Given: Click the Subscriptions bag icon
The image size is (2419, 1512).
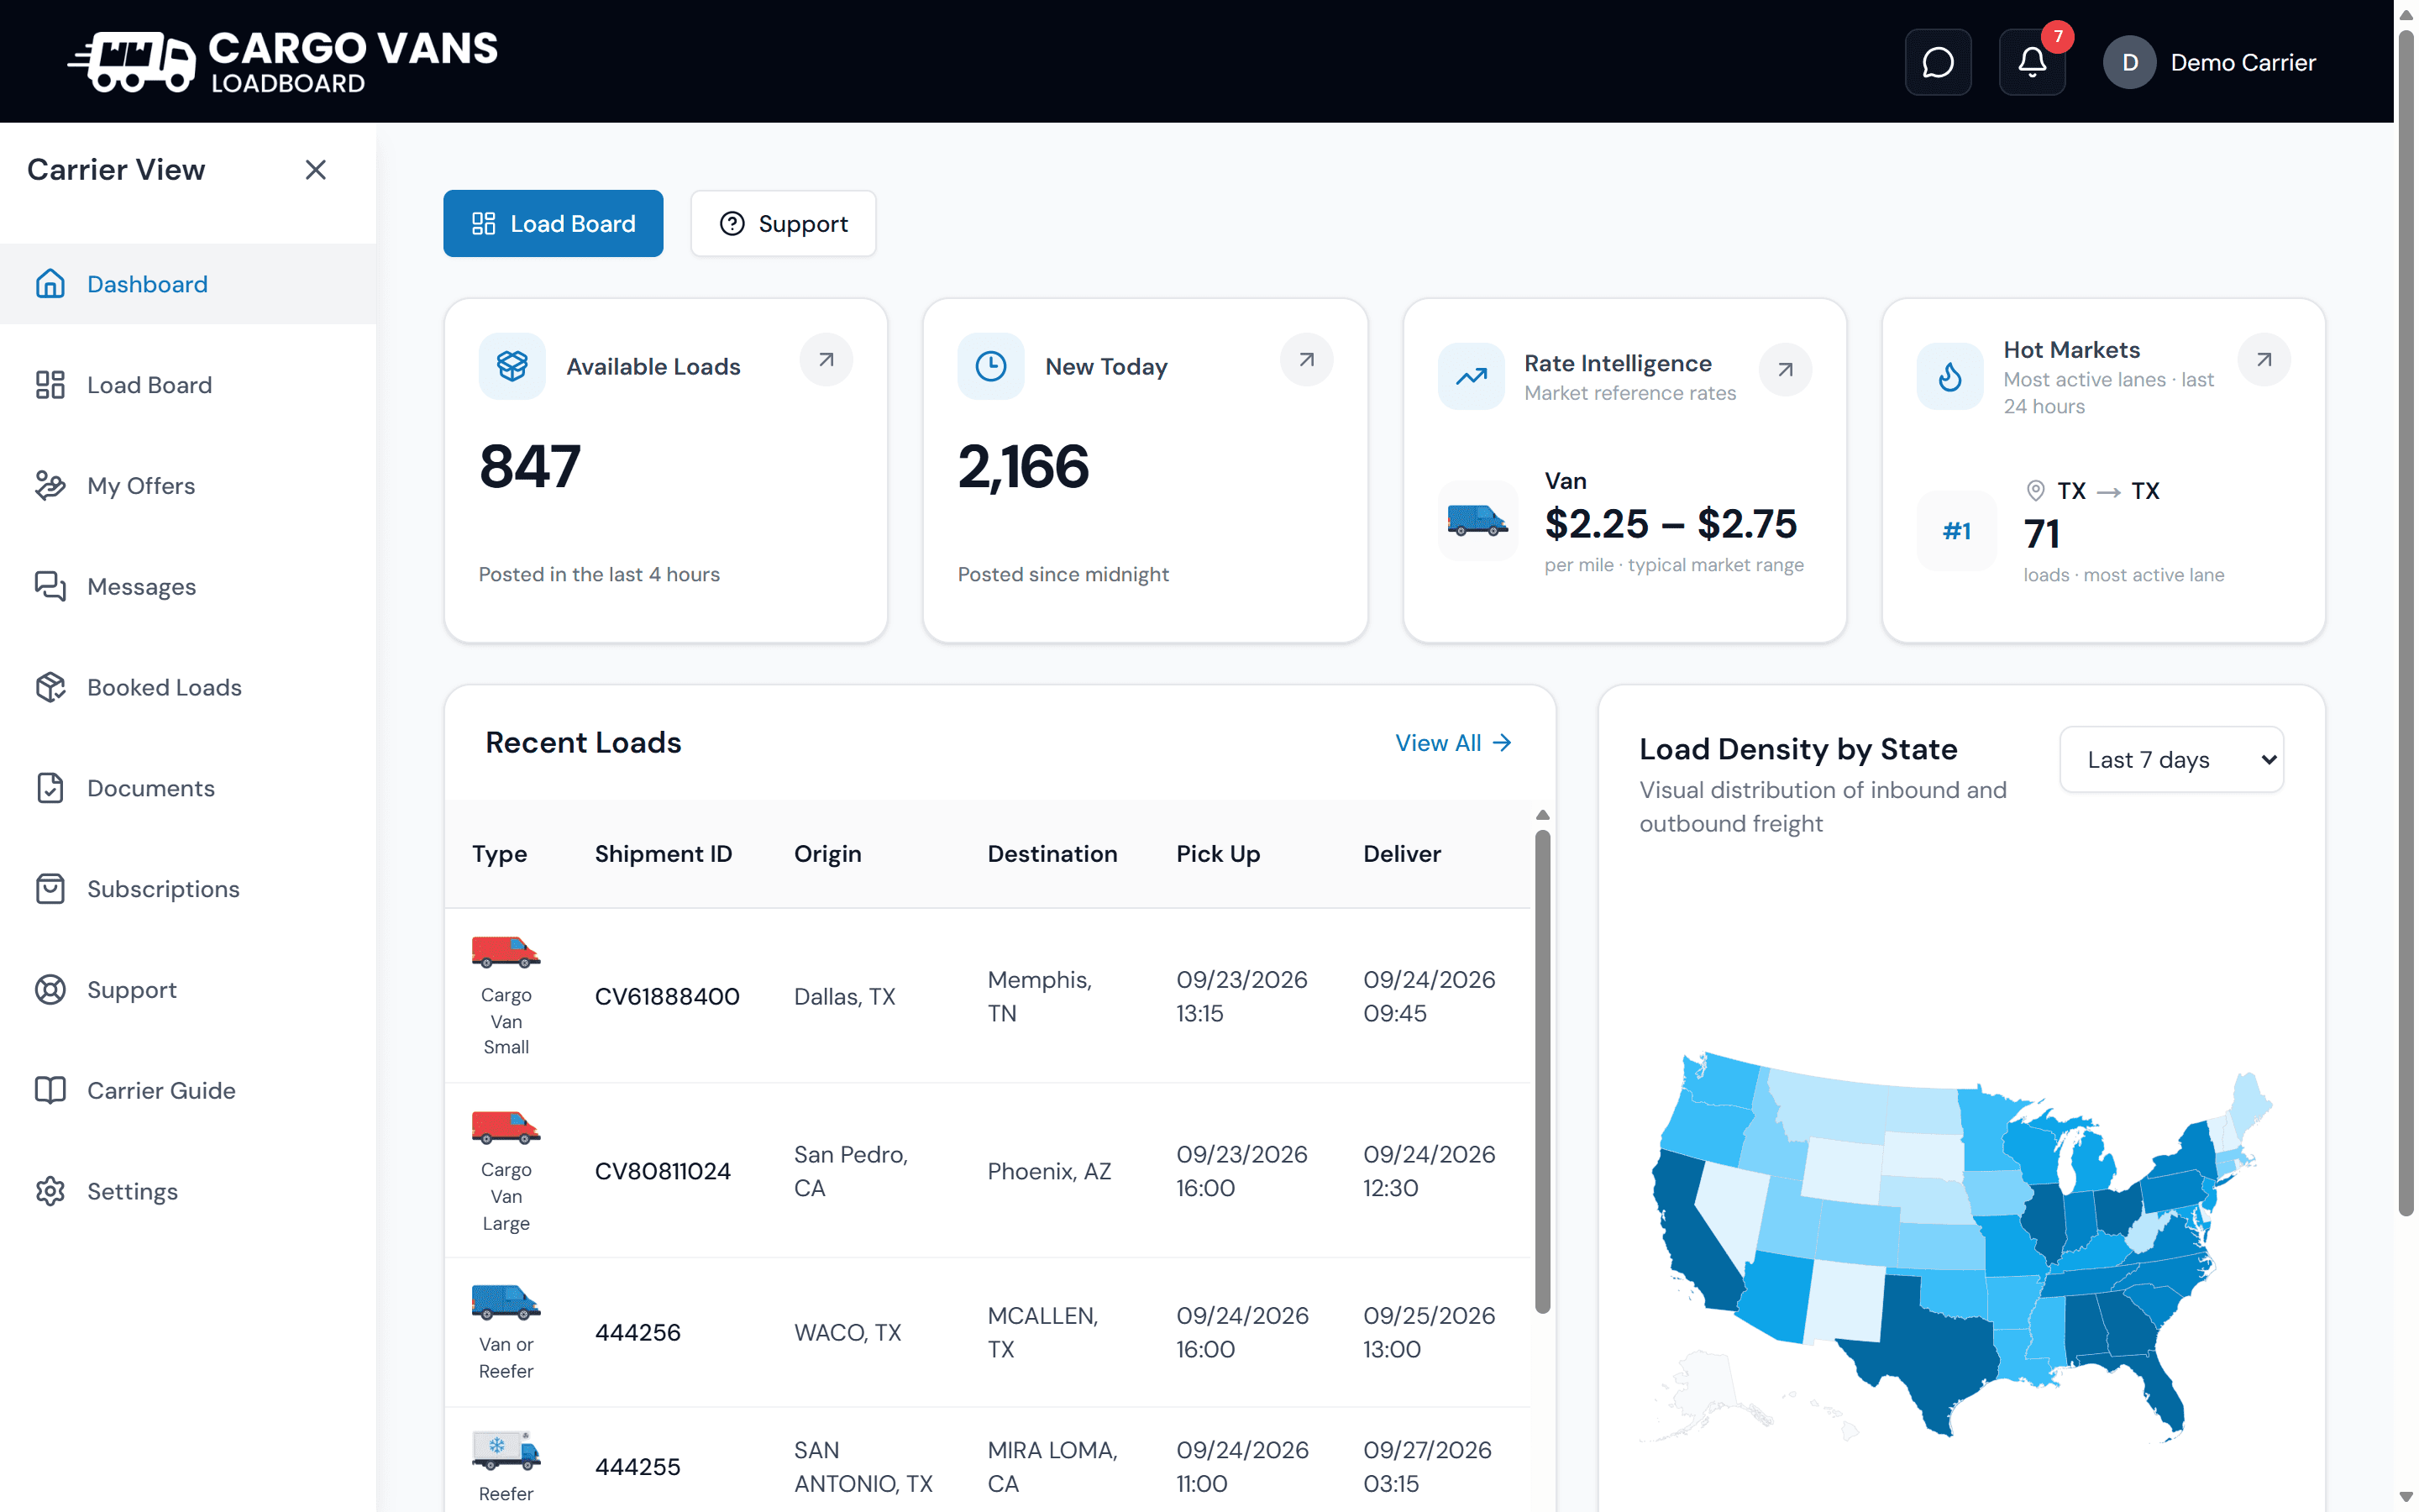Looking at the screenshot, I should pyautogui.click(x=50, y=889).
